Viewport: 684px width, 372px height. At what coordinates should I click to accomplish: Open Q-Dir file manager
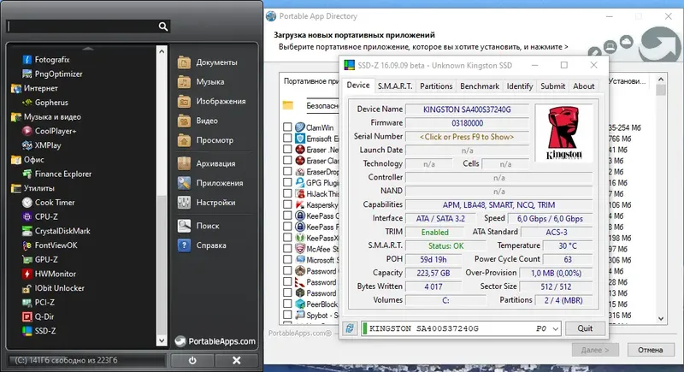click(x=38, y=316)
